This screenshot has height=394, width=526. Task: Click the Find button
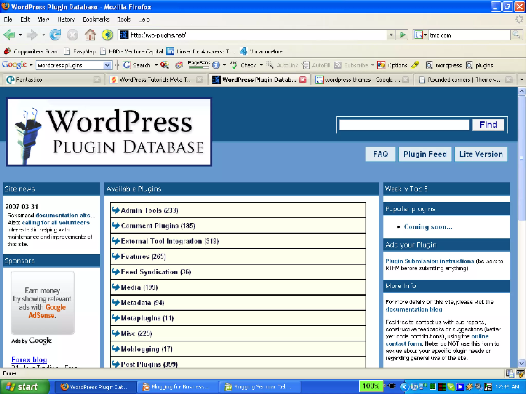[488, 125]
